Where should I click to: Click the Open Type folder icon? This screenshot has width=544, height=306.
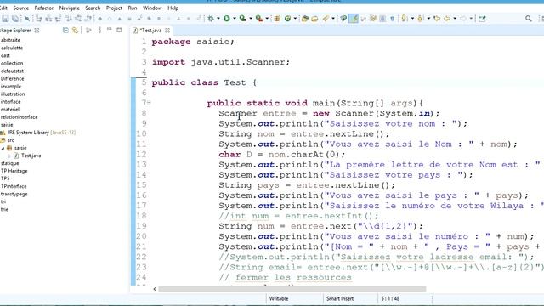[x=305, y=19]
